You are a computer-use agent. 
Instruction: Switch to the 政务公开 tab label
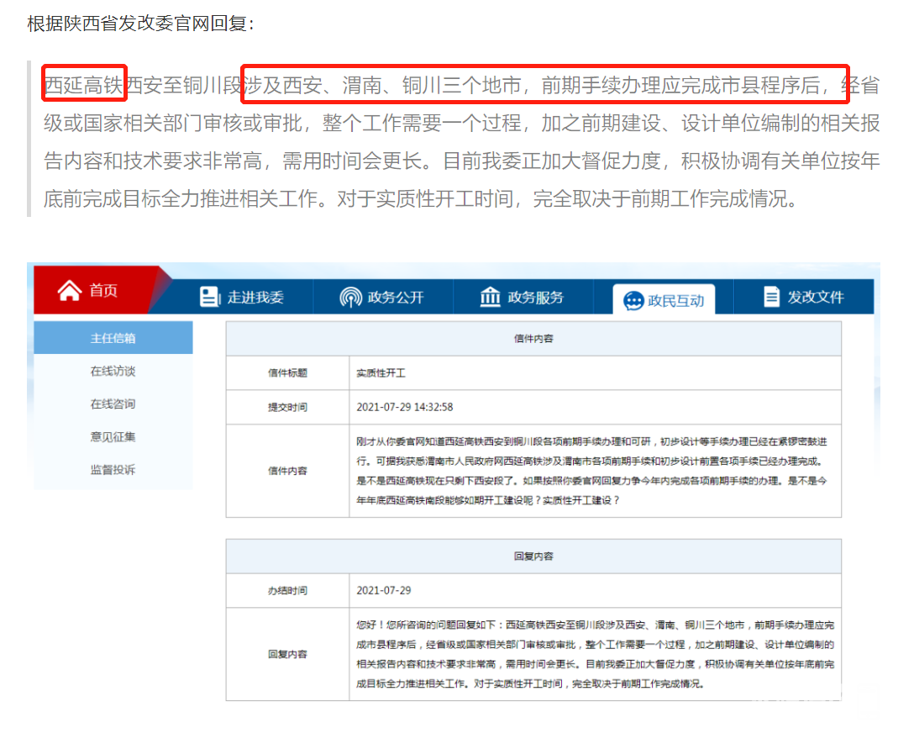pos(395,297)
